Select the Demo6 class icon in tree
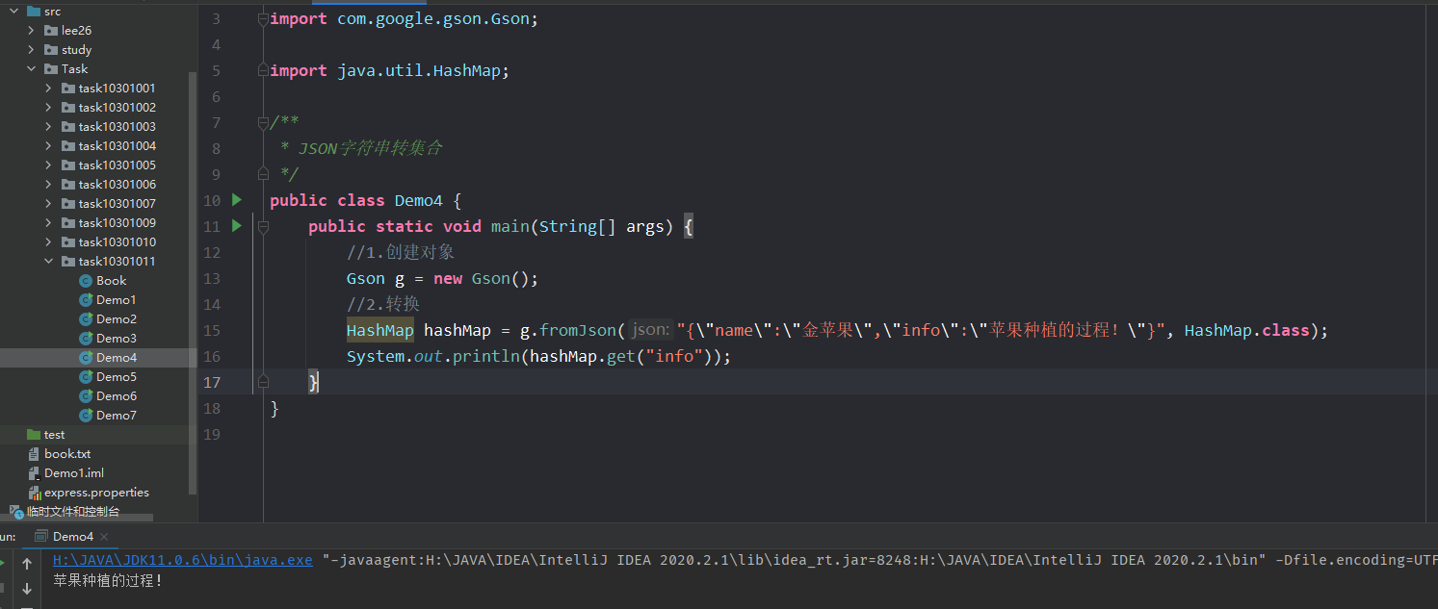Image resolution: width=1438 pixels, height=609 pixels. [x=86, y=396]
